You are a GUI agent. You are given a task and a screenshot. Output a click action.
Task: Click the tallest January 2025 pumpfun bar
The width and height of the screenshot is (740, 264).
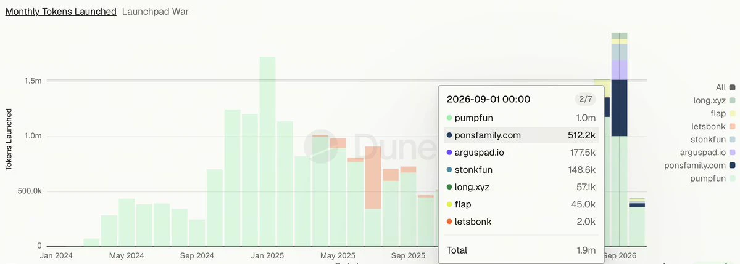point(268,151)
